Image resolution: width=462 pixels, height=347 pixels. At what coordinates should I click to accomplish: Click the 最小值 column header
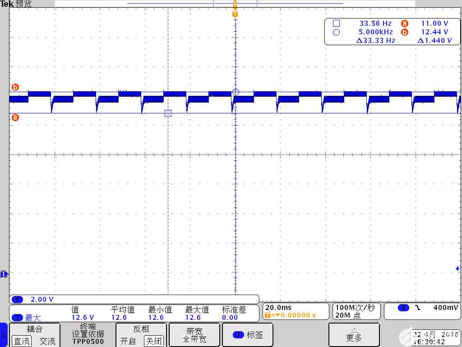(x=160, y=309)
